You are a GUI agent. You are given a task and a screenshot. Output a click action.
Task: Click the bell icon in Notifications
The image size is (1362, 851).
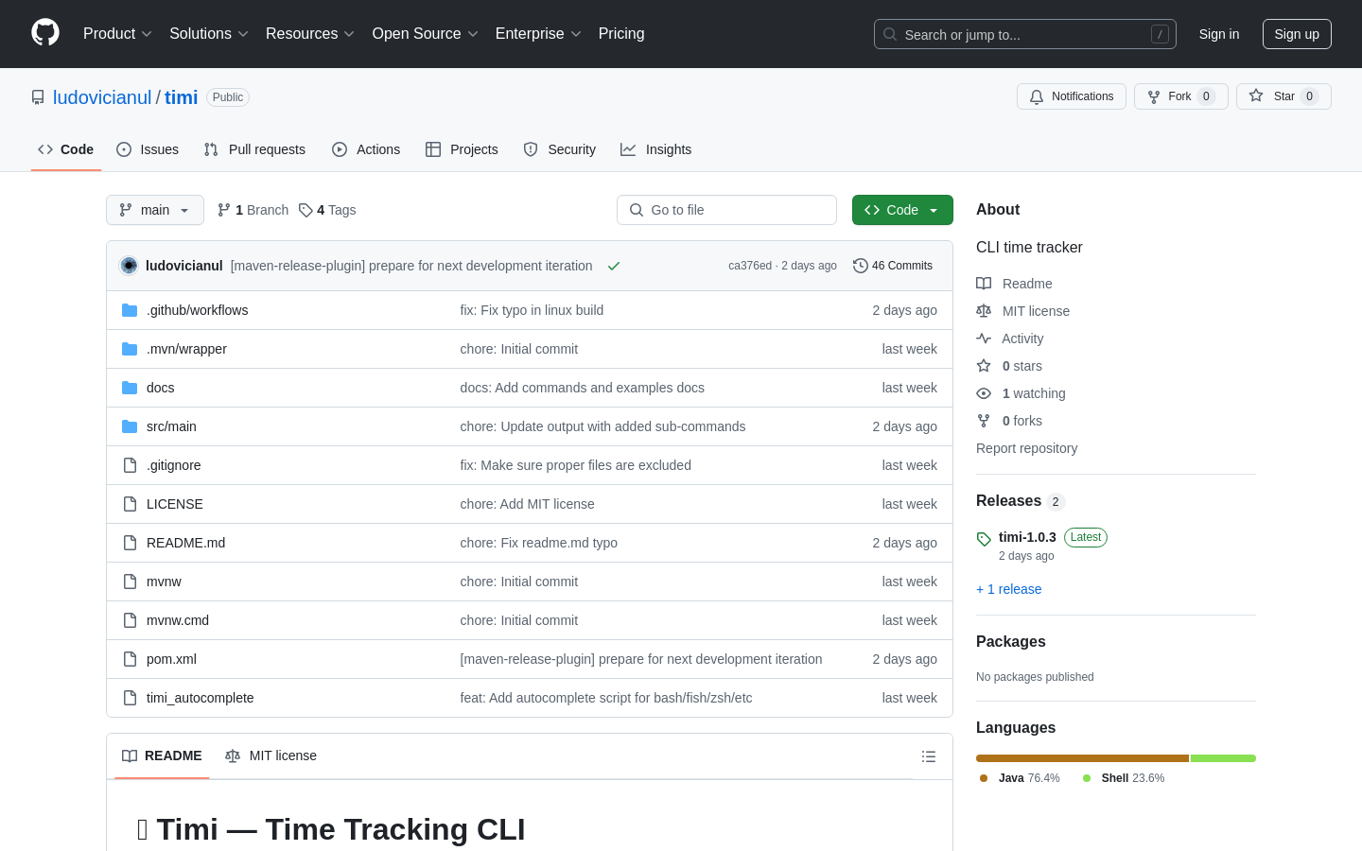tap(1037, 96)
